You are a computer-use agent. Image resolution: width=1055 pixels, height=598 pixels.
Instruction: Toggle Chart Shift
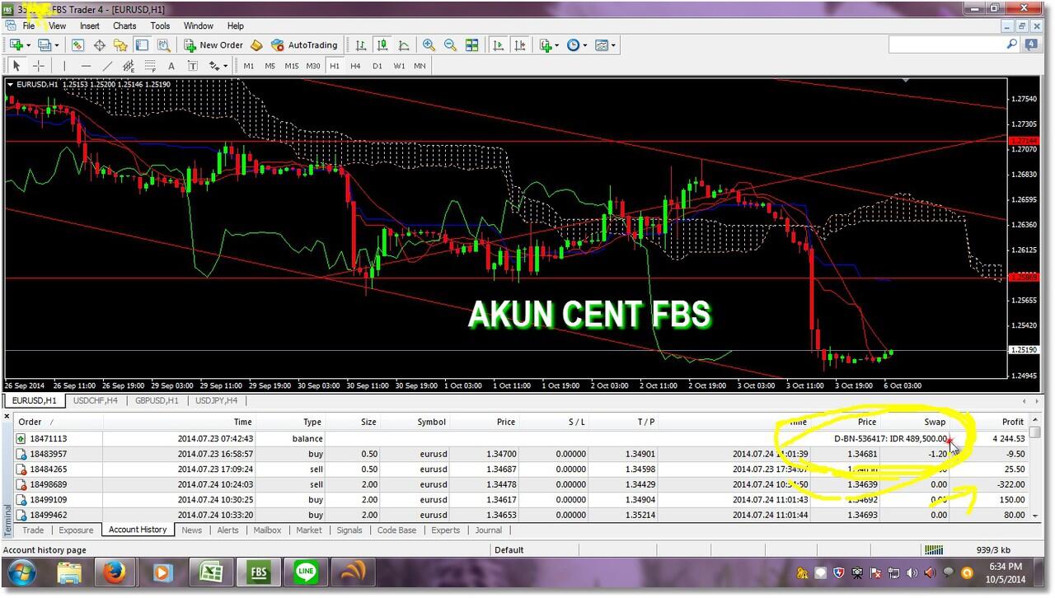[520, 45]
